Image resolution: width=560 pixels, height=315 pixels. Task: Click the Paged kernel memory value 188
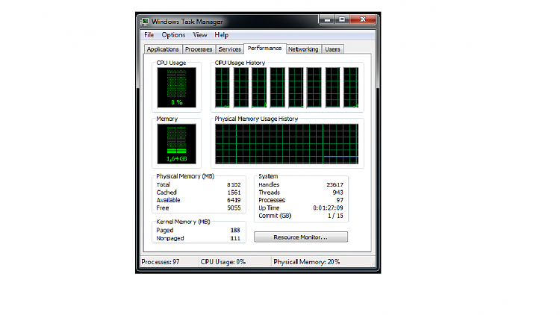(235, 231)
